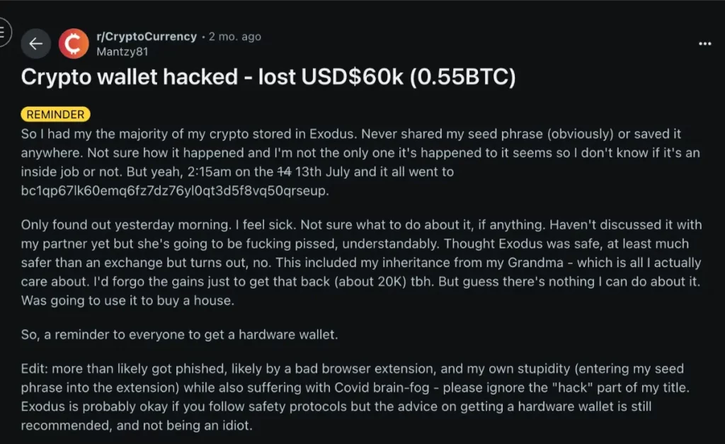Screen dimensions: 725x444
Task: Click the paragraph beginning with "Edit:"
Action: coord(355,397)
